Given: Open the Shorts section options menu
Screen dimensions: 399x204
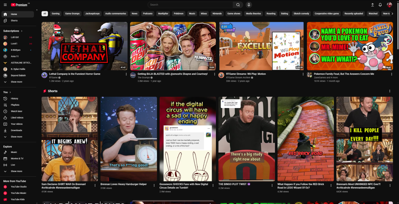Looking at the screenshot, I should click(x=390, y=91).
